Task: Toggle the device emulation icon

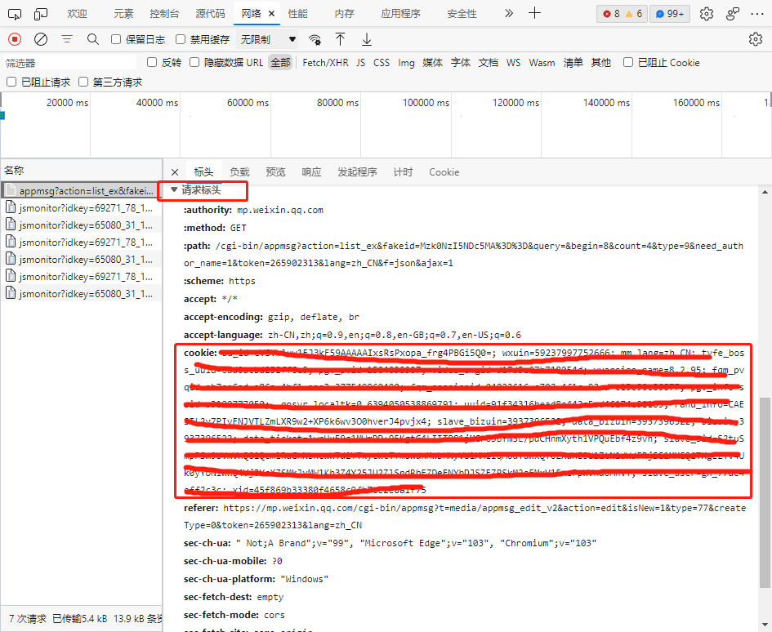Action: click(41, 14)
